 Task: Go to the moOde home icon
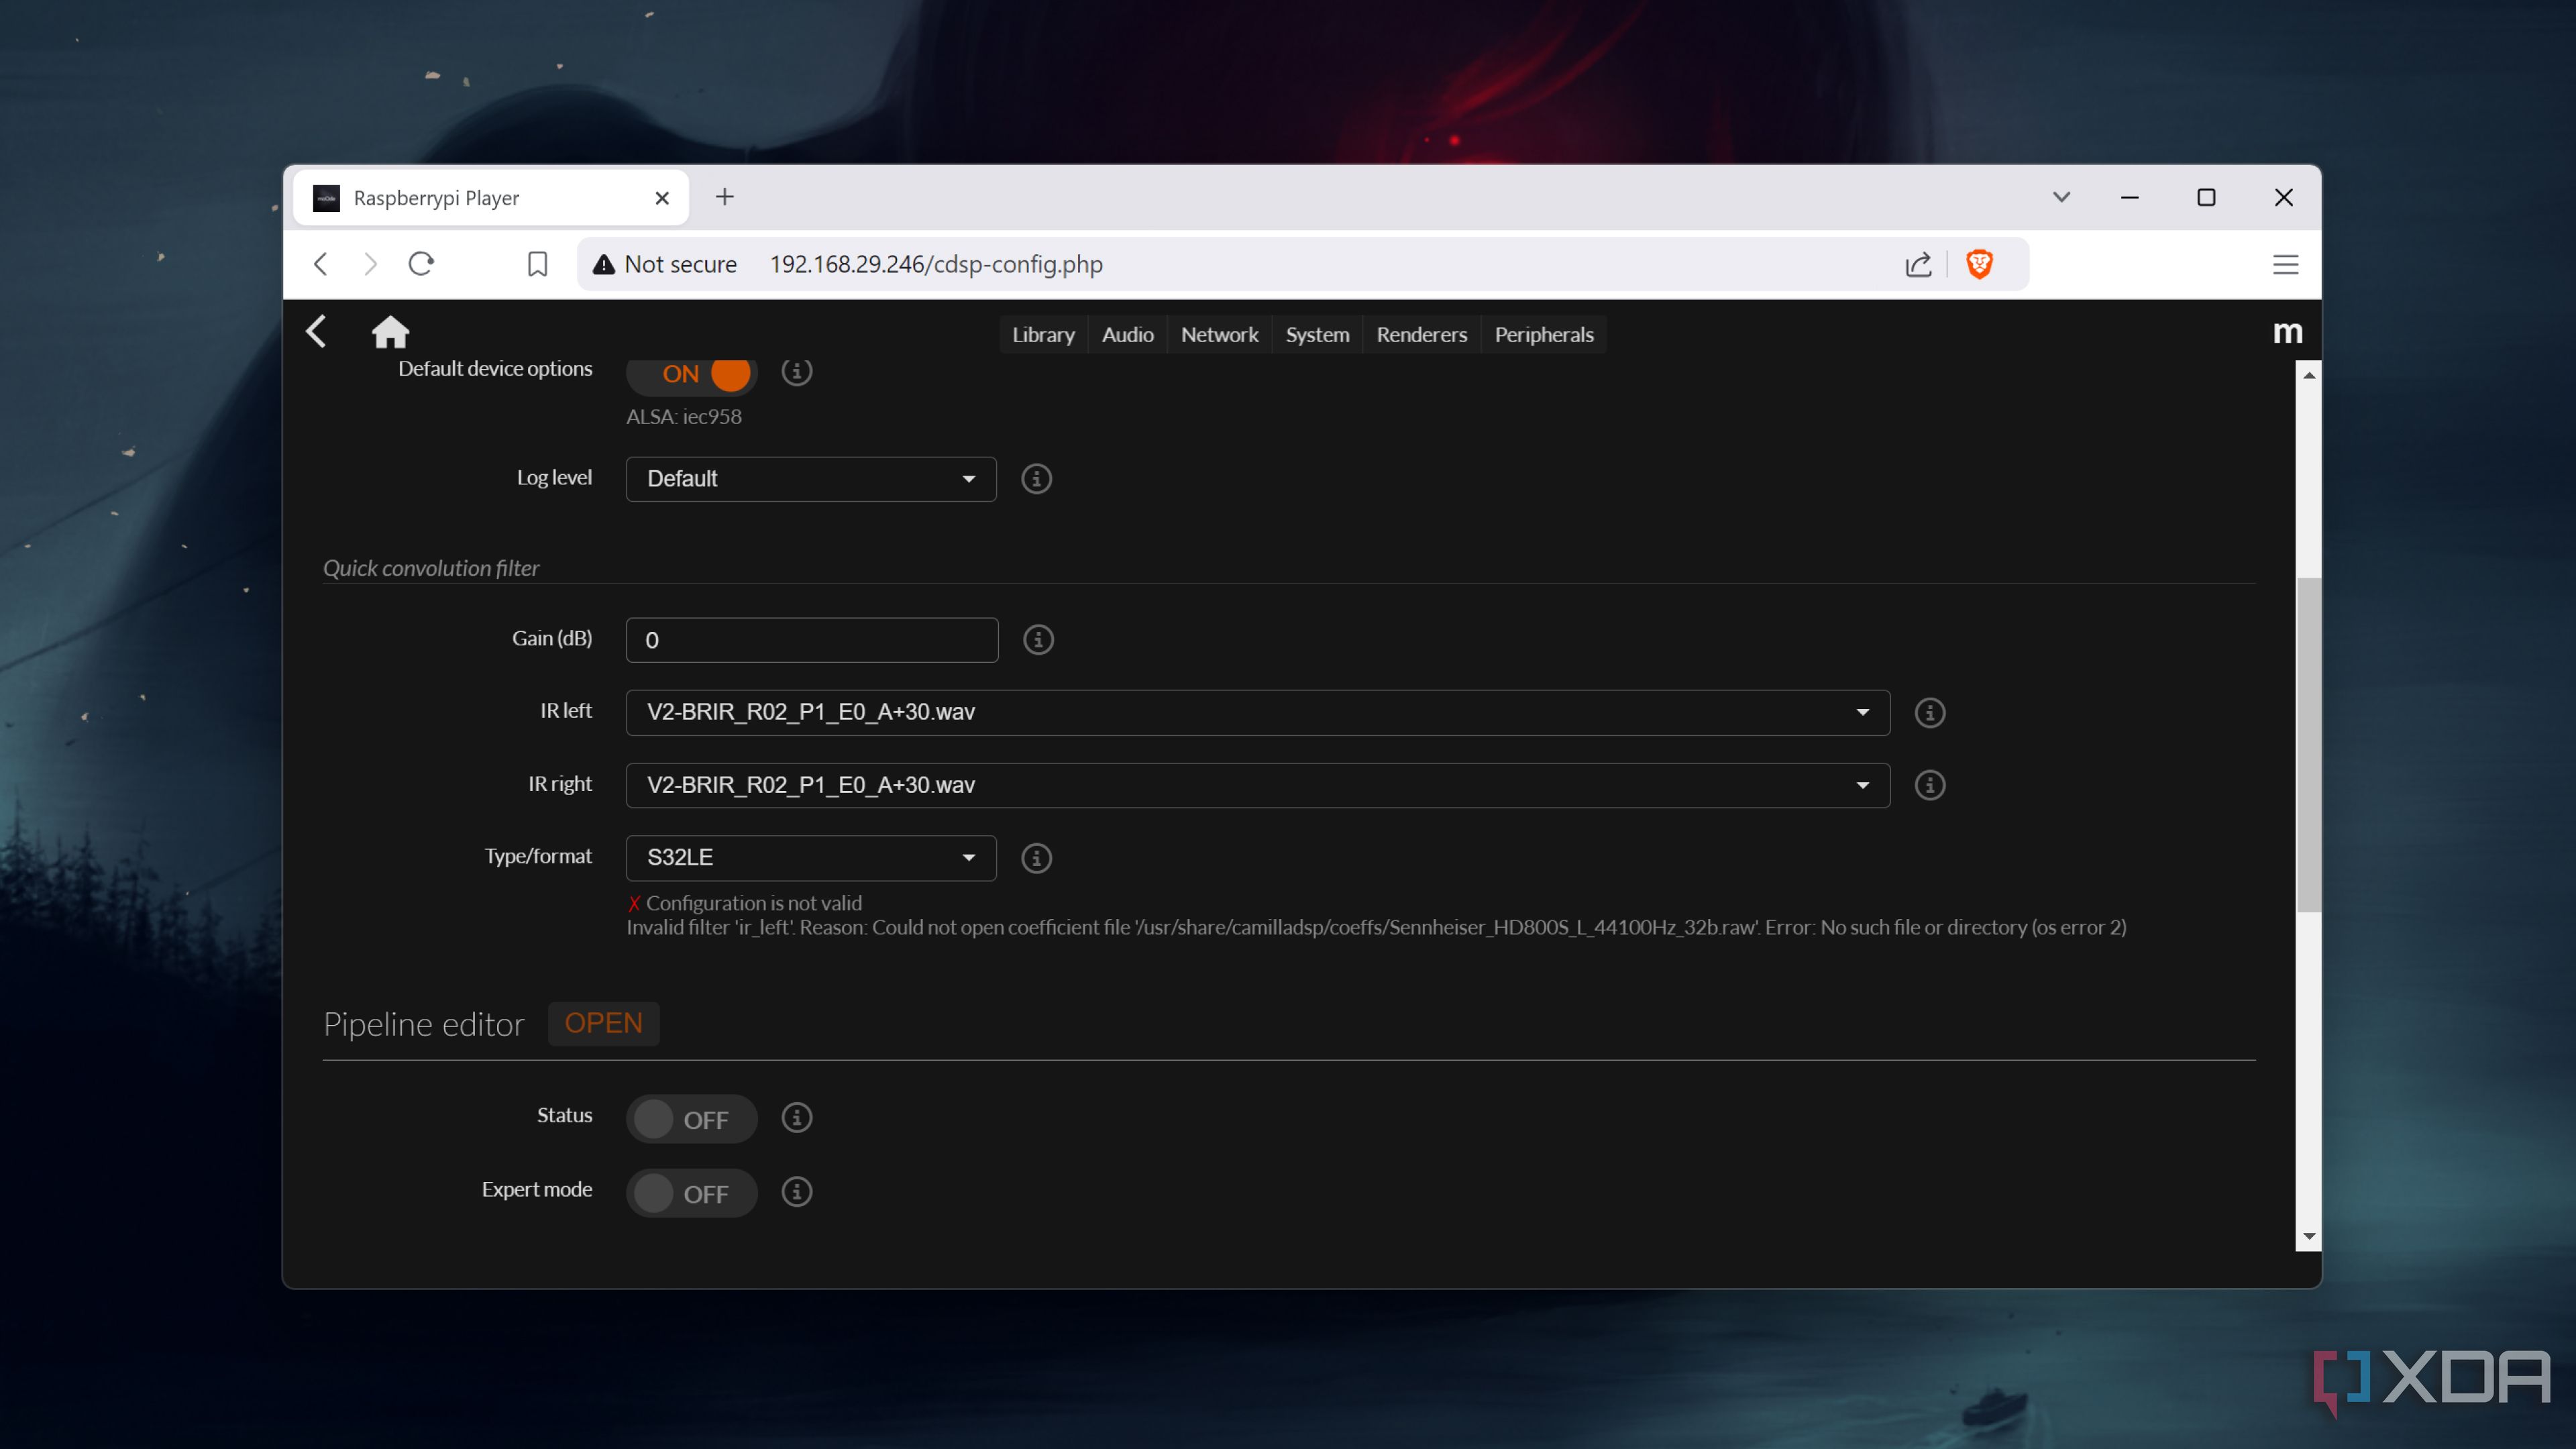pyautogui.click(x=390, y=331)
